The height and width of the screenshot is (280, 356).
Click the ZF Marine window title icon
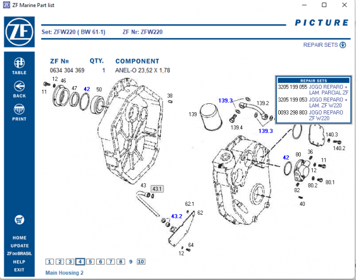click(x=6, y=5)
